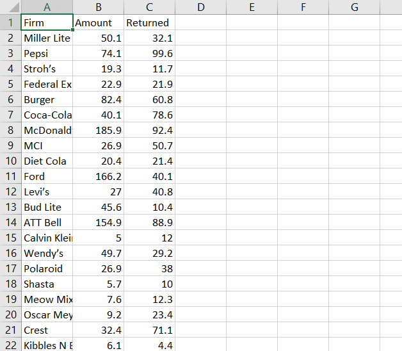Viewport: 402px width, 351px height.
Task: Click the Returned value 71.1
Action: tap(149, 330)
